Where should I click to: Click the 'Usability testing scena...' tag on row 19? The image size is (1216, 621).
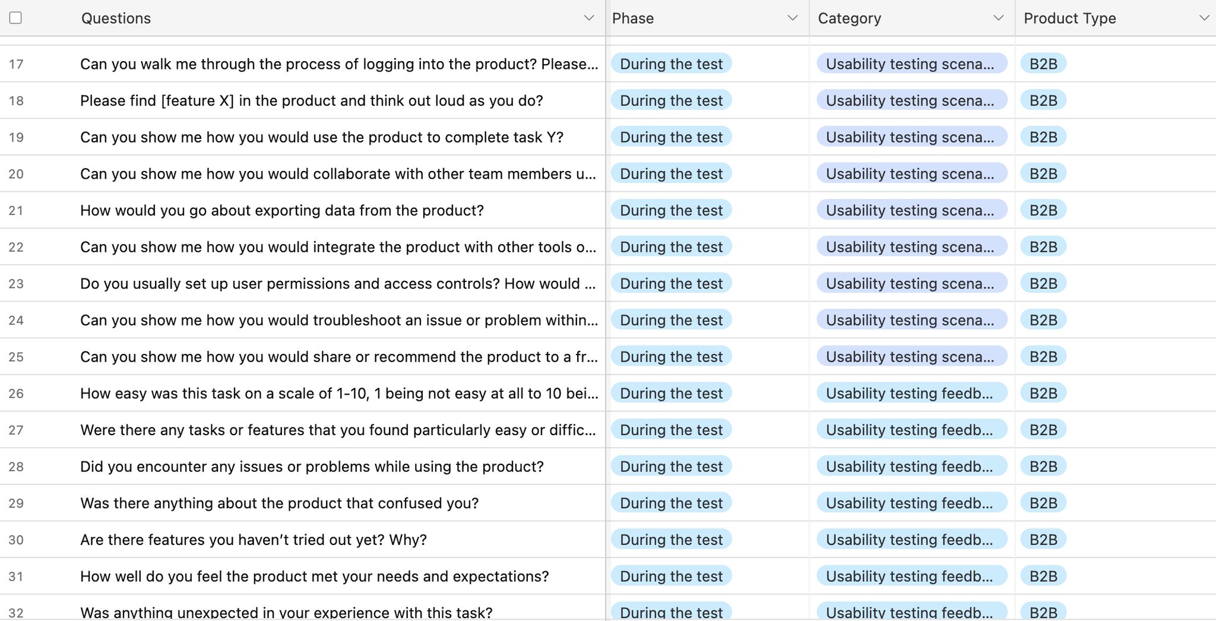[x=911, y=137]
